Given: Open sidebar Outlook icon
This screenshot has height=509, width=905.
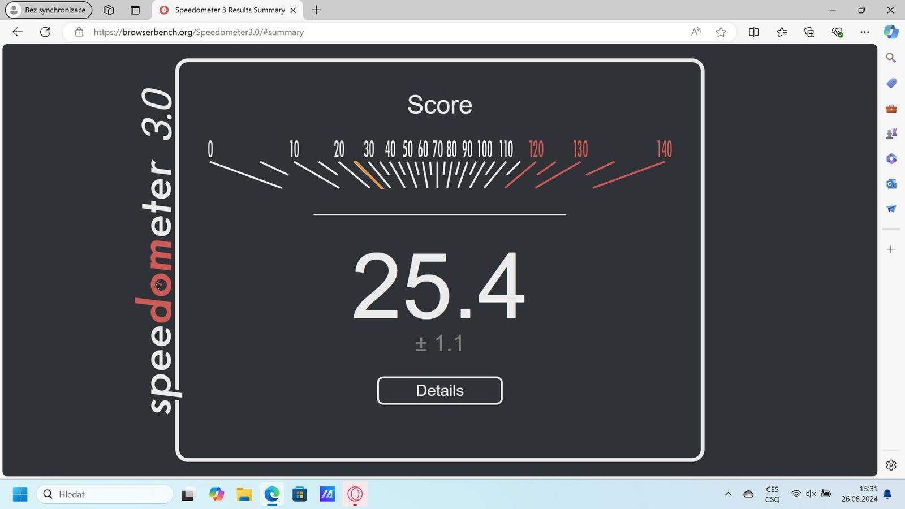Looking at the screenshot, I should tap(891, 184).
